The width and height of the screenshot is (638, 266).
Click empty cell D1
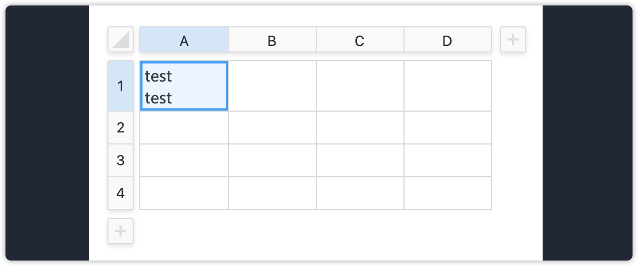[x=448, y=86]
